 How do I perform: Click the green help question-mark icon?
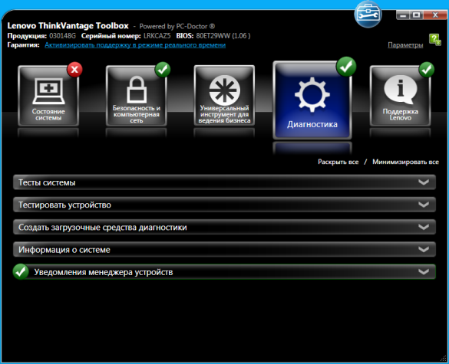coord(435,39)
